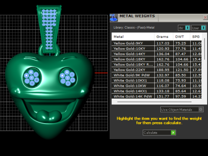Viewport: 208px width, 156px height.
Task: Click the 74.64 DWT value
Action: pyautogui.click(x=181, y=86)
